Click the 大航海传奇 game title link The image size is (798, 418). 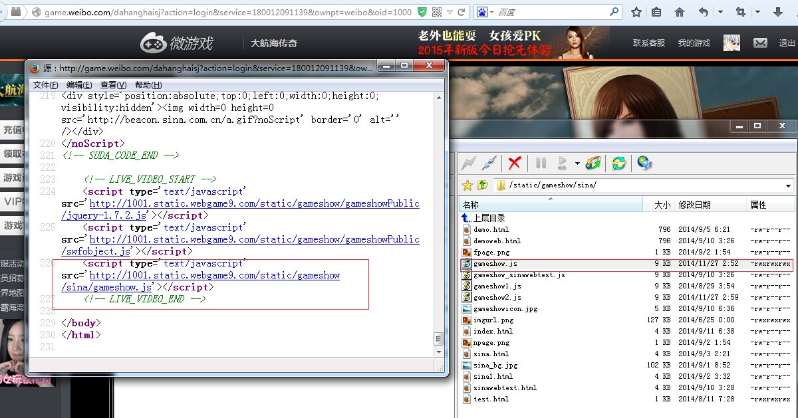coord(273,43)
